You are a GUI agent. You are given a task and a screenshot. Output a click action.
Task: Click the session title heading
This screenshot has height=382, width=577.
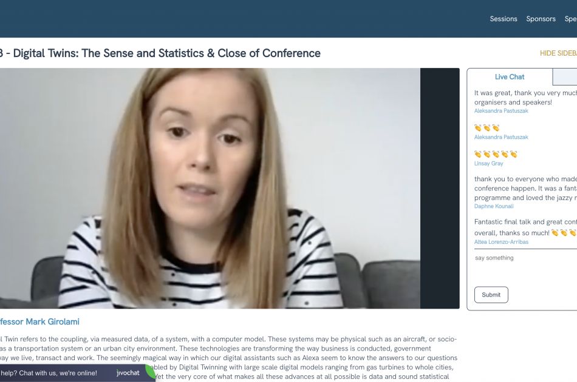point(160,53)
